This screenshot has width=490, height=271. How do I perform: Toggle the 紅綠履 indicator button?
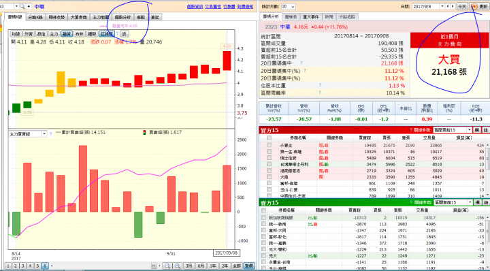107,34
